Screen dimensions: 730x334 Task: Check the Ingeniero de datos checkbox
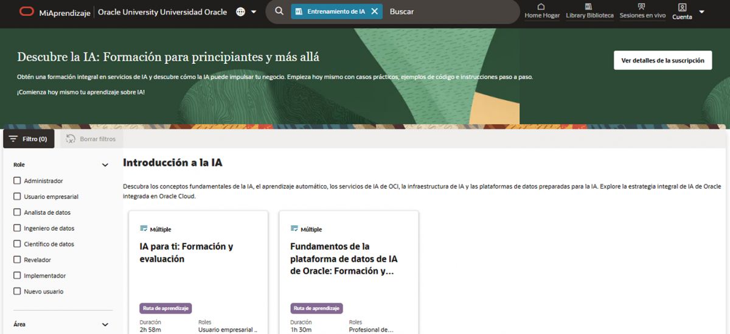pyautogui.click(x=17, y=228)
